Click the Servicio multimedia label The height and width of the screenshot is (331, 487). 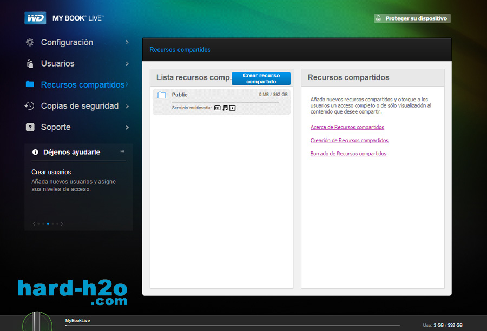tap(192, 108)
